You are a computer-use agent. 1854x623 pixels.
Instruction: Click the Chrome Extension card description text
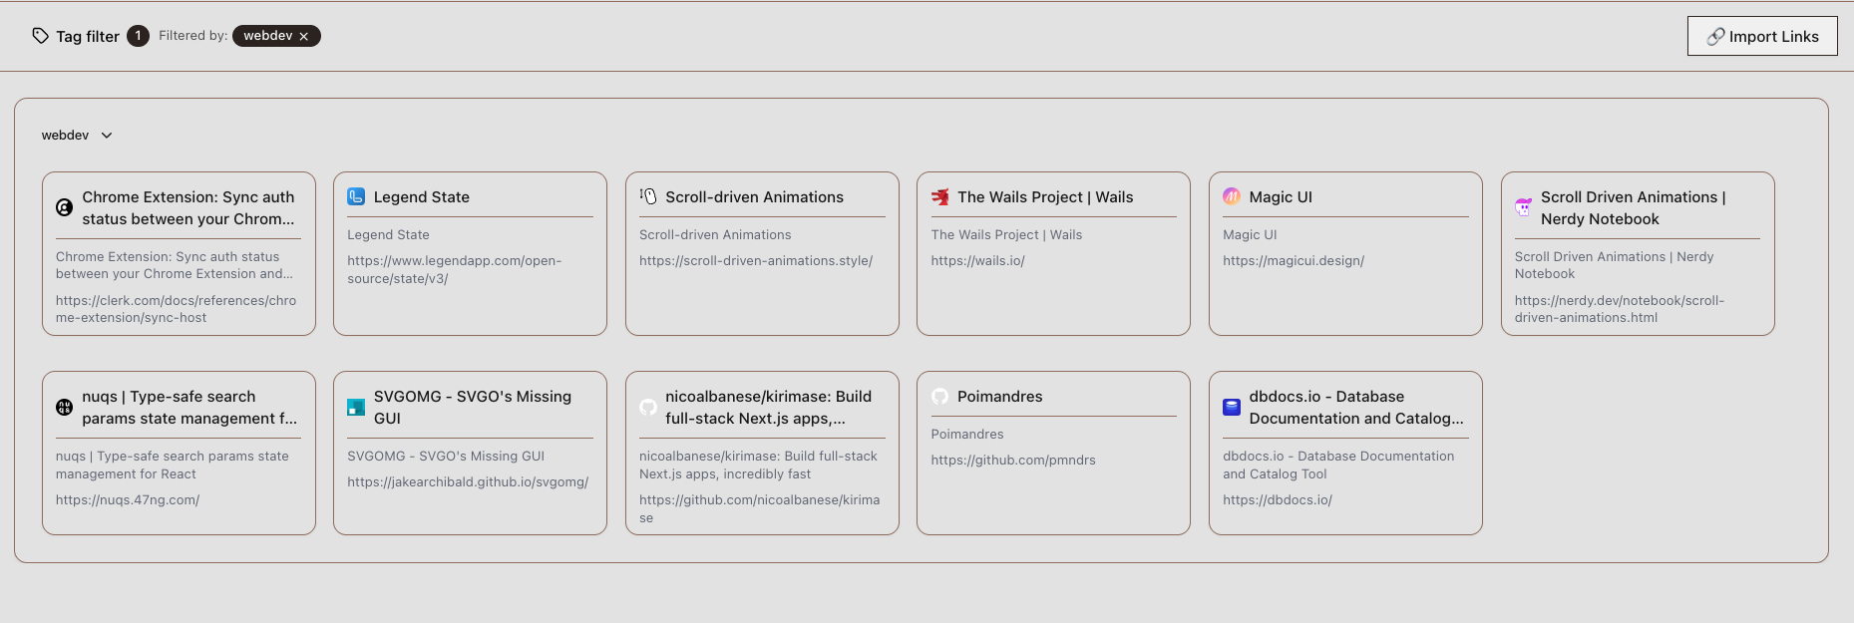point(175,265)
